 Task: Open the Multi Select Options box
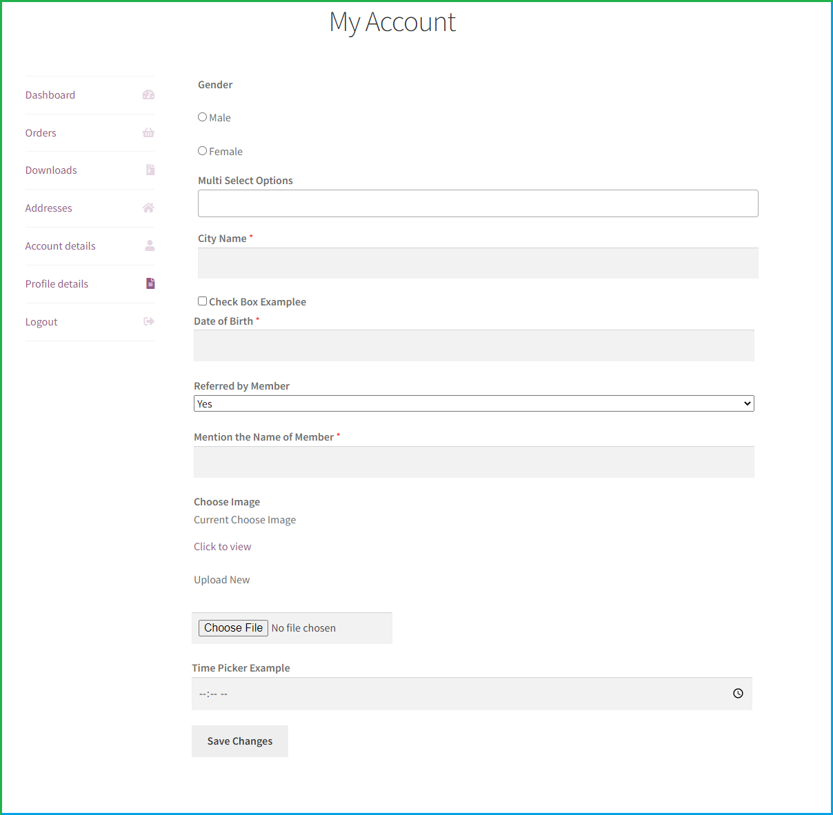478,203
